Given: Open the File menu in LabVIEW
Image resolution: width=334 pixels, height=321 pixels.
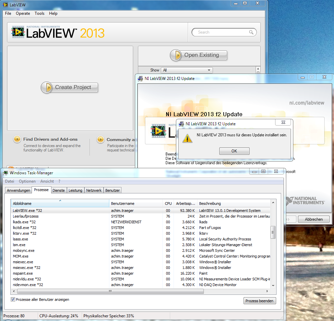Looking at the screenshot, I should (8, 13).
